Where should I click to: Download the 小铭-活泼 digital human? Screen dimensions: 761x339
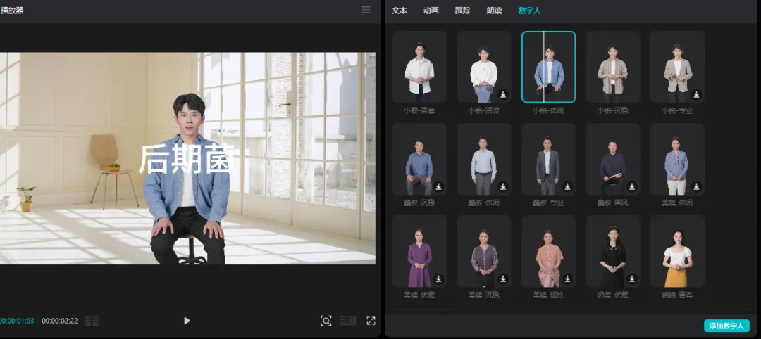[x=503, y=94]
